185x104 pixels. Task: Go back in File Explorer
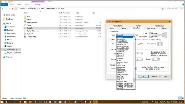3,9
